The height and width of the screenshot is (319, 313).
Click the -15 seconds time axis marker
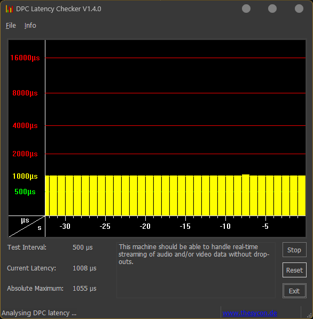[x=185, y=226]
